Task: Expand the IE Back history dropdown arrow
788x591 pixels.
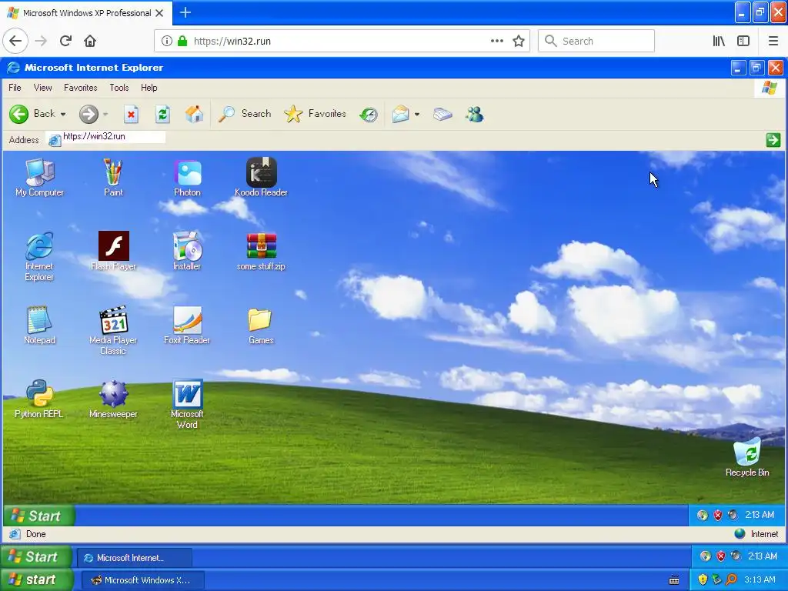Action: [x=63, y=114]
